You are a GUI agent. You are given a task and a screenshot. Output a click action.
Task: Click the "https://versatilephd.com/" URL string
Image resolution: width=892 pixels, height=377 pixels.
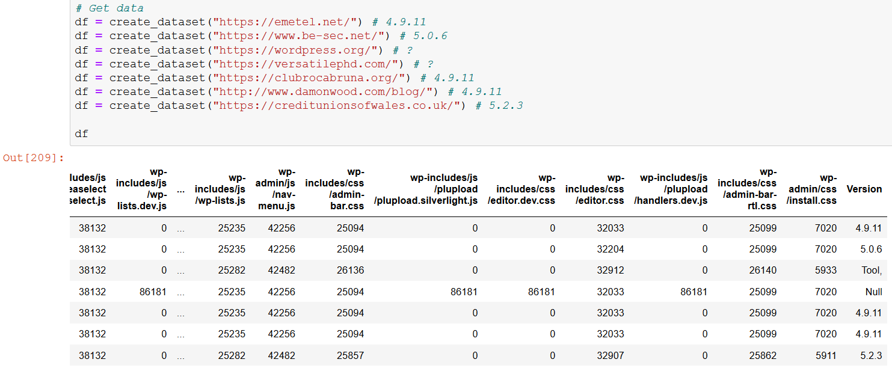tap(306, 64)
